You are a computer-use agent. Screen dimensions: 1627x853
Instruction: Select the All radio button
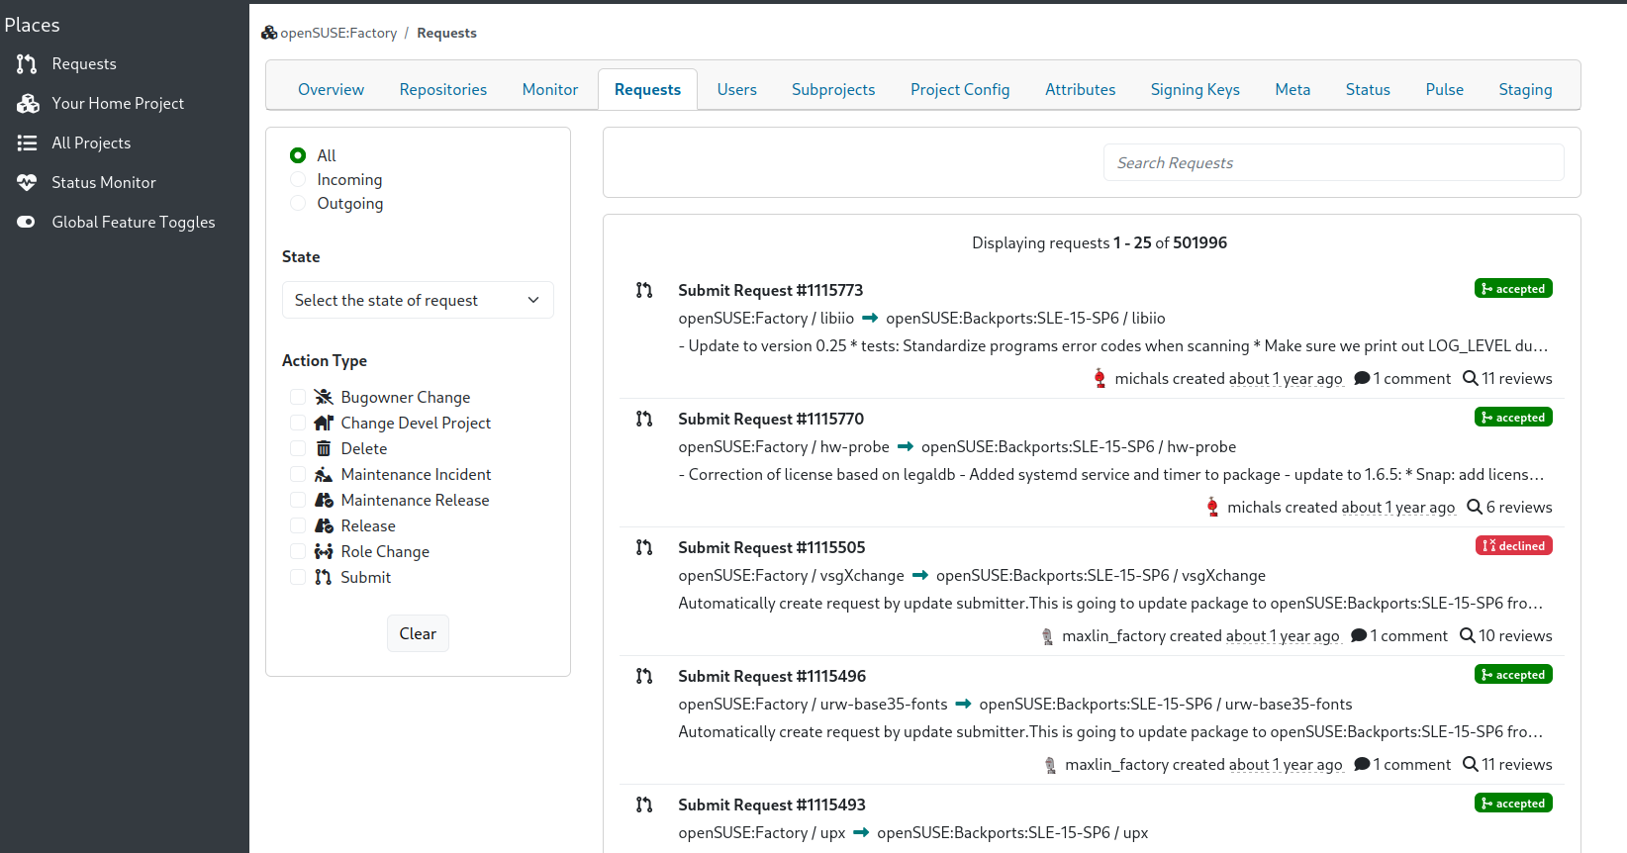[298, 155]
